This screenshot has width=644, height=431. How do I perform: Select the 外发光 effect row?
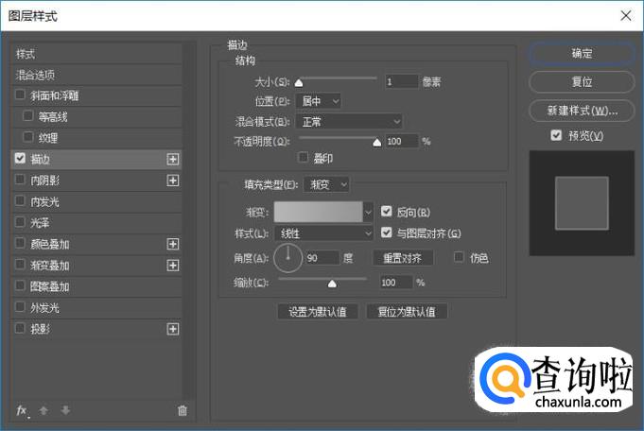(96, 308)
